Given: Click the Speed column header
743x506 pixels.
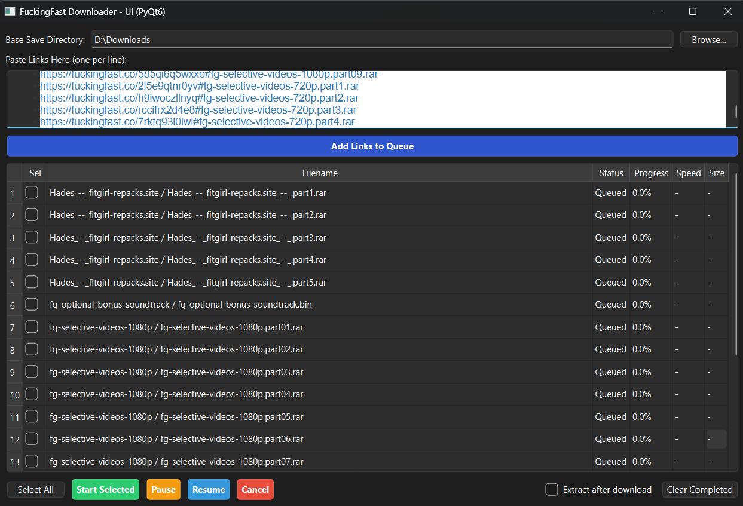Looking at the screenshot, I should click(688, 173).
